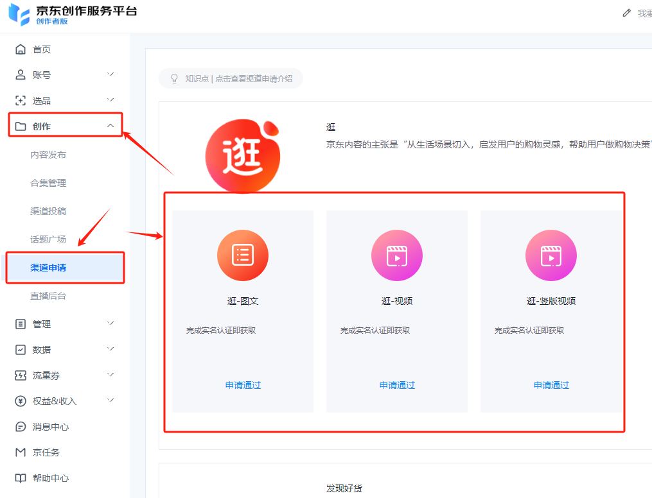Click the 逛-竖版视频 channel icon
Image resolution: width=652 pixels, height=498 pixels.
[551, 255]
